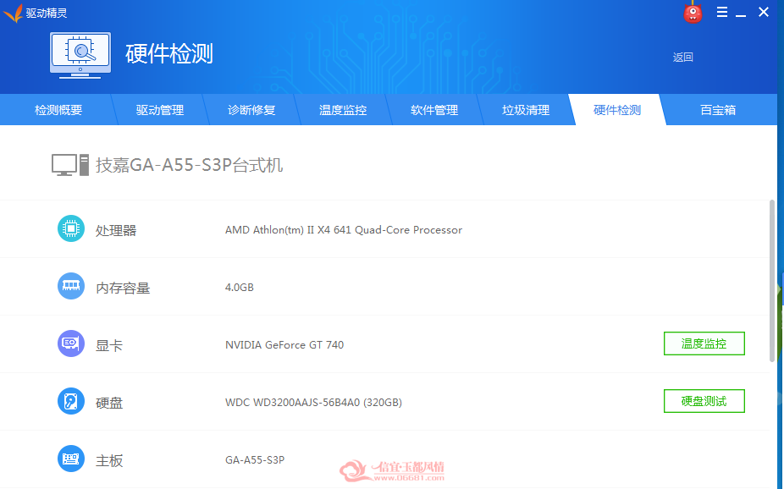Click the 主板 label

point(109,460)
